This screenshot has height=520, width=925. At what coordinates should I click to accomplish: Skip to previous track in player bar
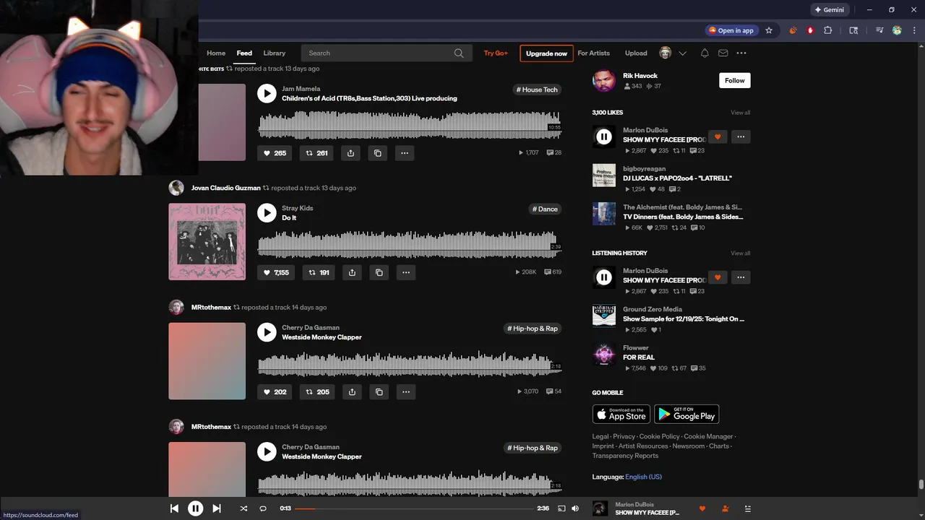point(174,508)
